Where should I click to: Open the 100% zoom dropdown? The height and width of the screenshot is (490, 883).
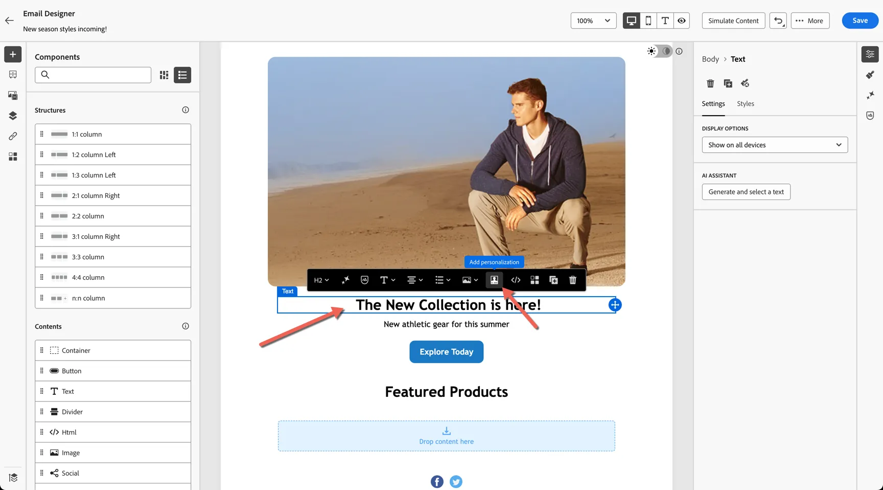(594, 20)
